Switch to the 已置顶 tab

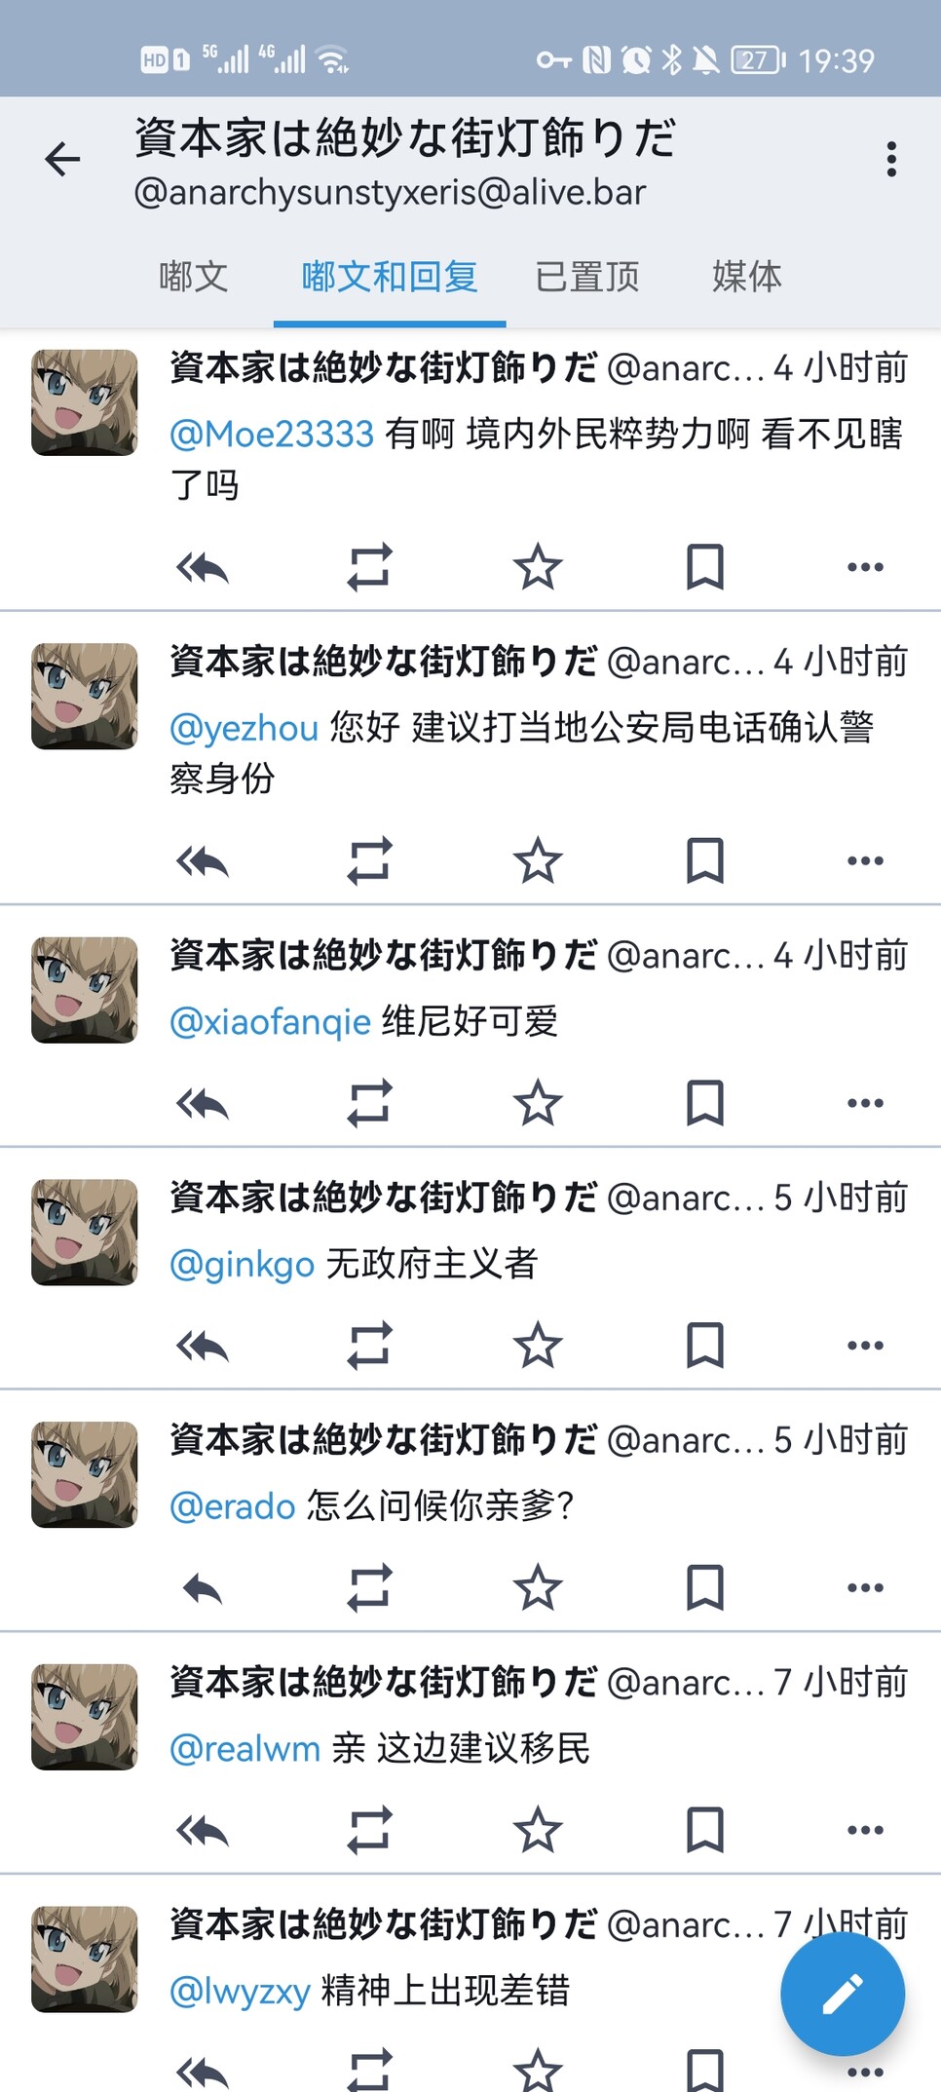pyautogui.click(x=586, y=277)
